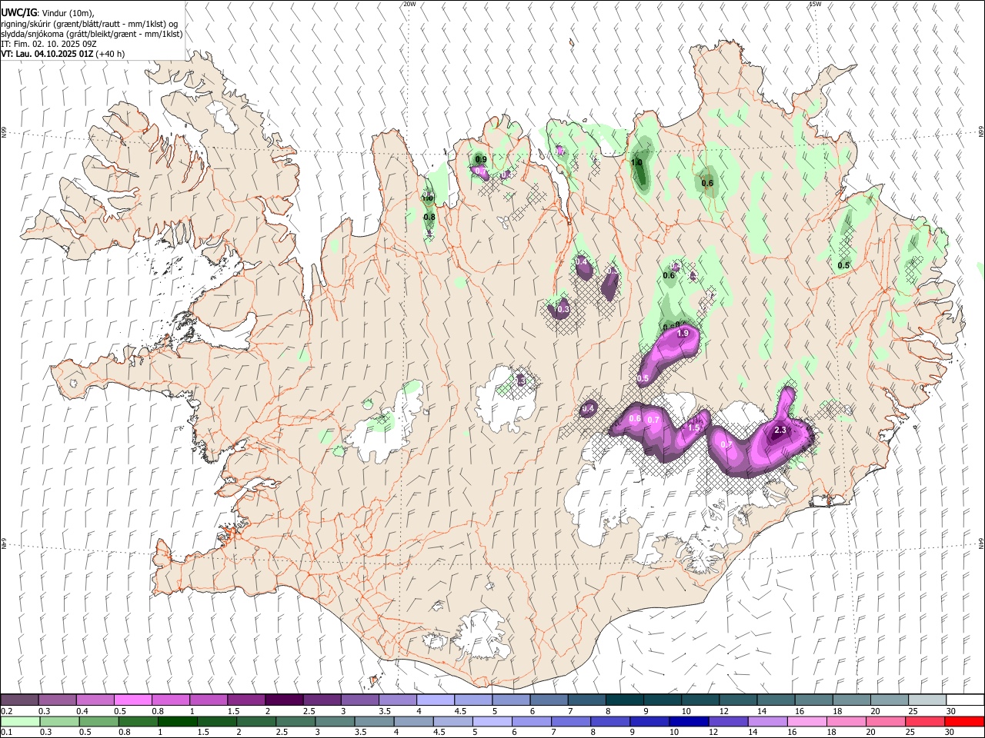This screenshot has width=985, height=738.
Task: Click the 'IT: Fim. 02. 10. 2025 09Z' line
Action: [x=48, y=44]
